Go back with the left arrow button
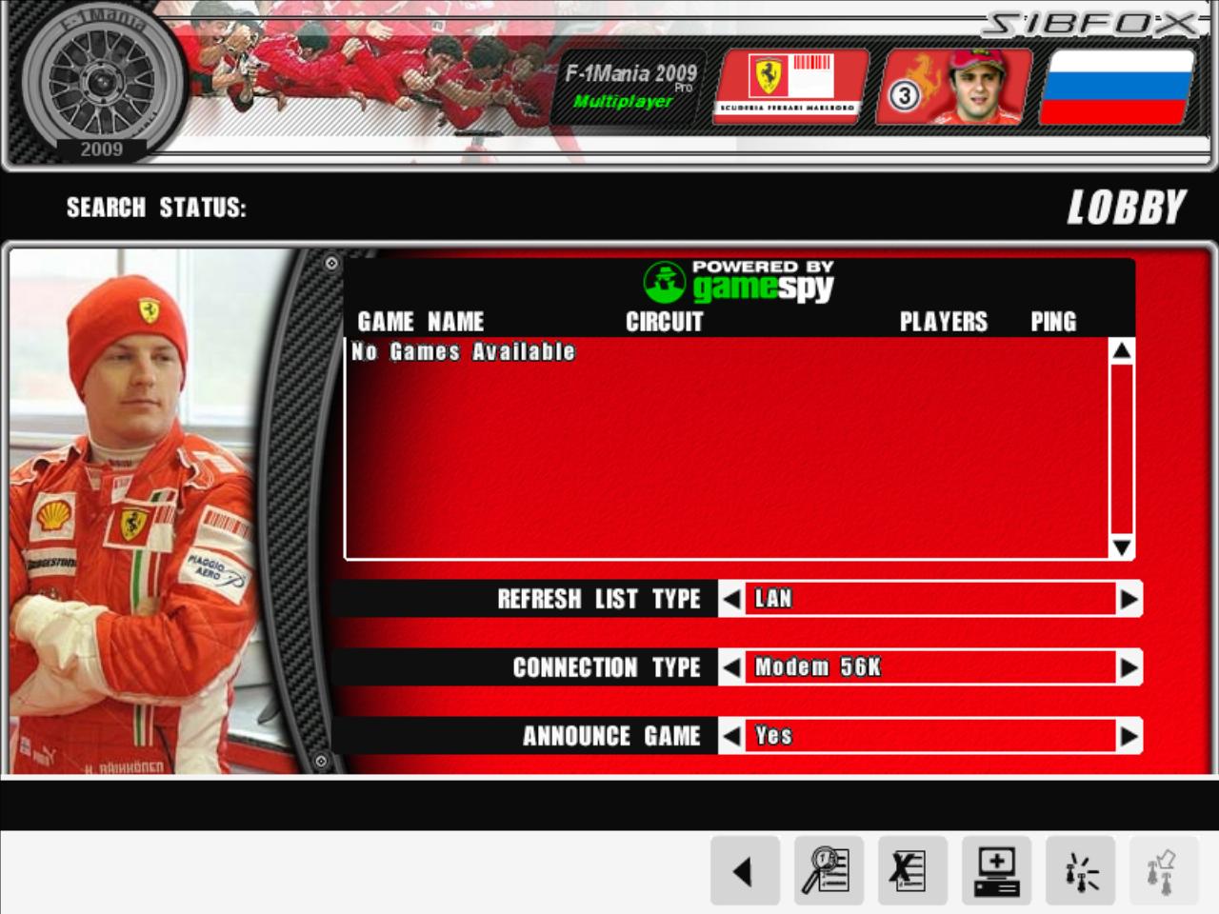1219x914 pixels. (x=745, y=870)
